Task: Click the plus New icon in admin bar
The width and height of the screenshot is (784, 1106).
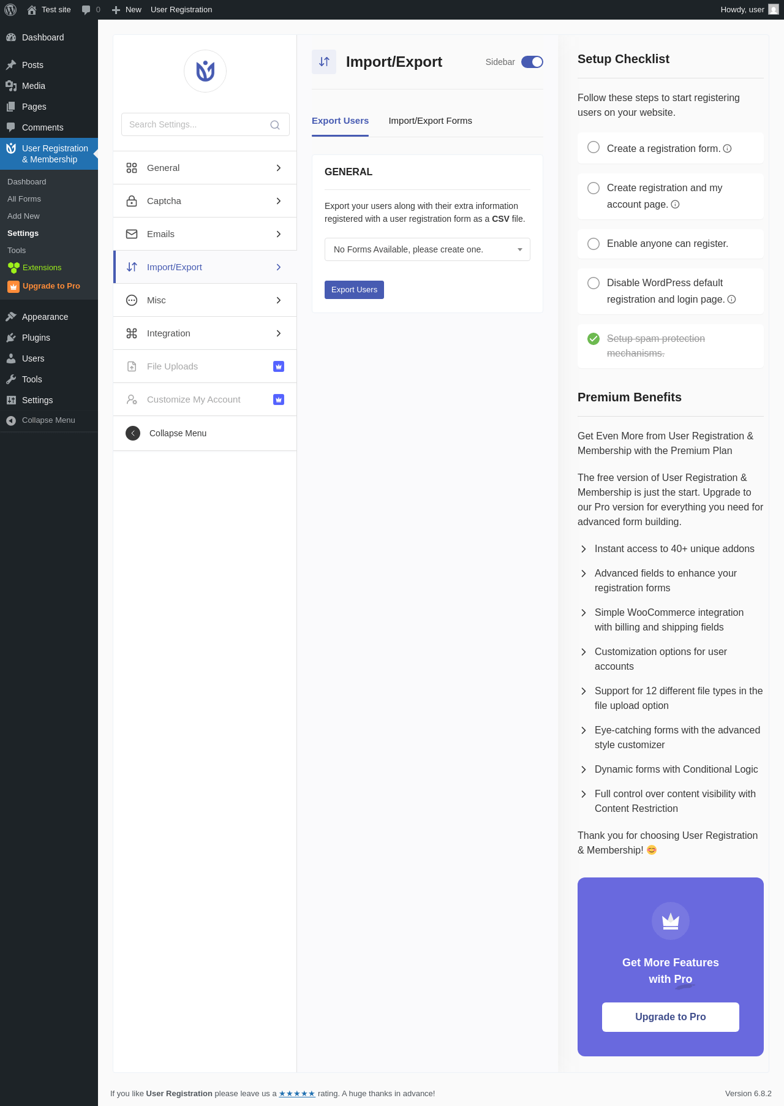Action: [x=116, y=10]
